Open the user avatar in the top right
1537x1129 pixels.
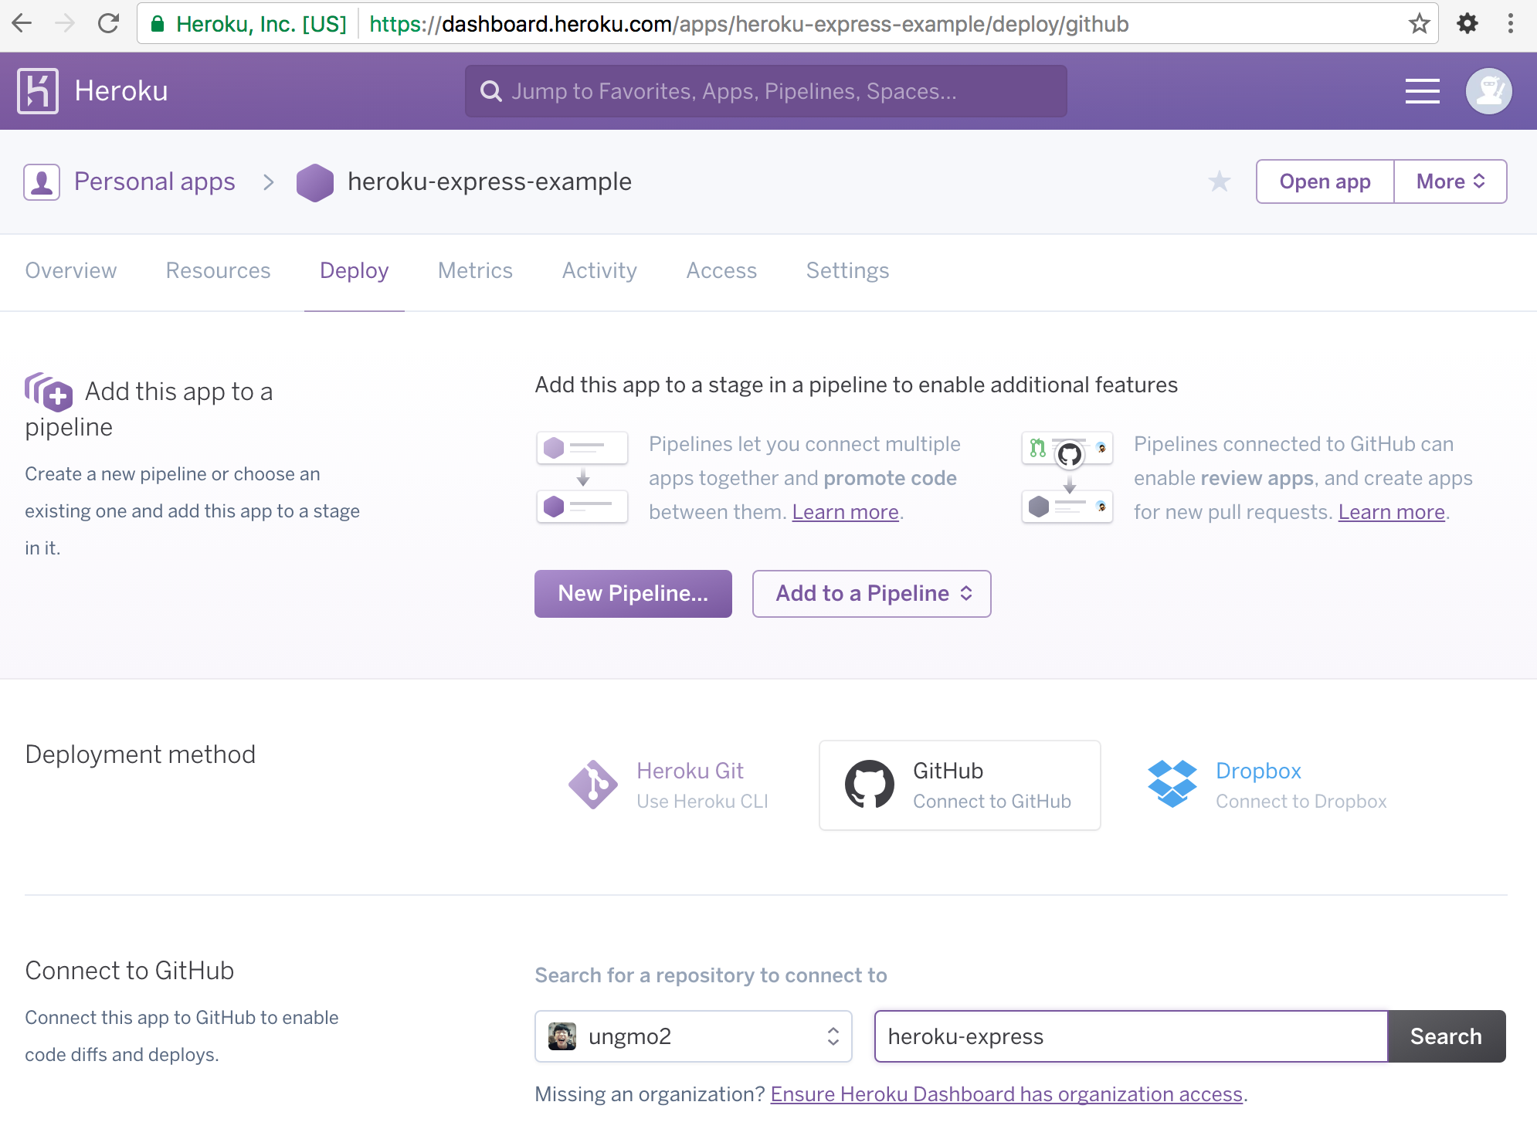[x=1488, y=90]
